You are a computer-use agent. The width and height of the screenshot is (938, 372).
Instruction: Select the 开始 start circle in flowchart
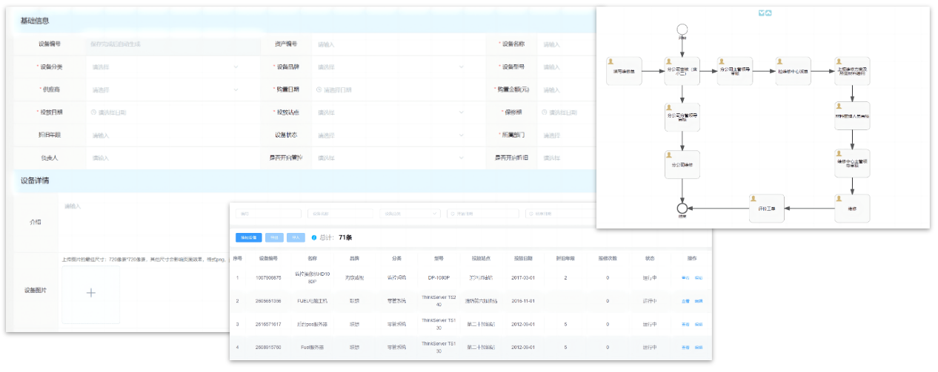click(682, 30)
